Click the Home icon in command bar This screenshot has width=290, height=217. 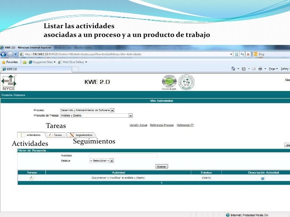[x=233, y=69]
